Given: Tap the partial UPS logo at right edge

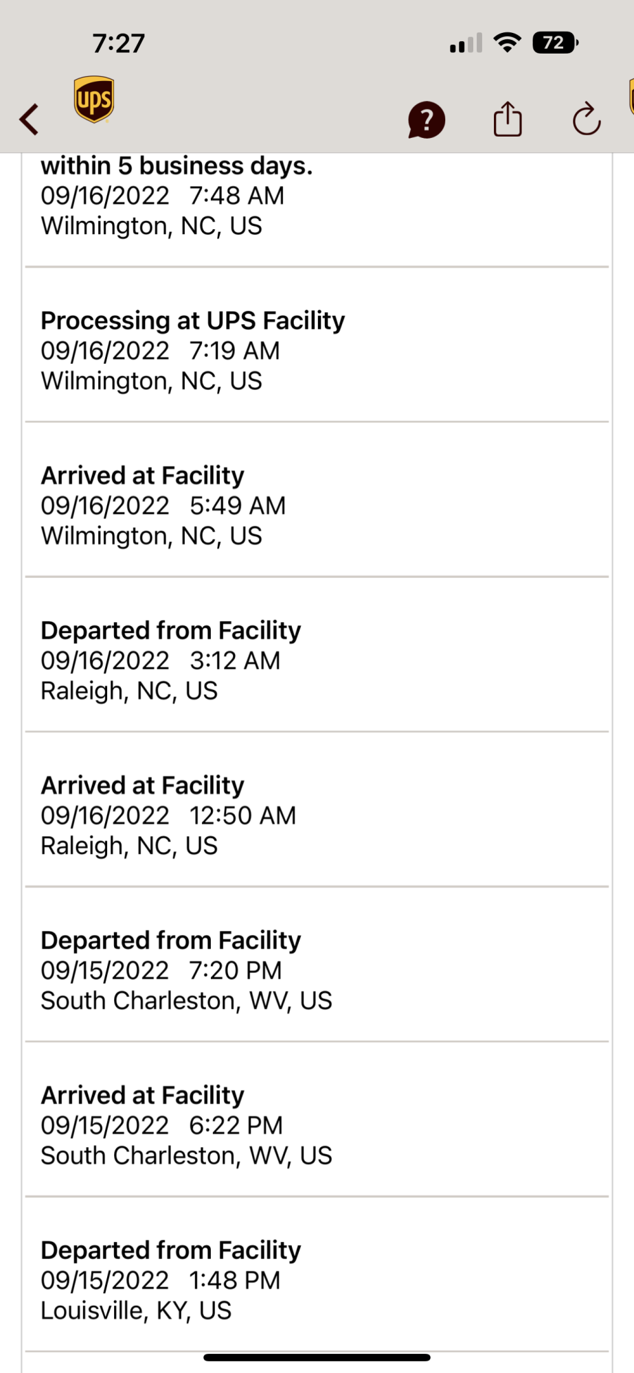Looking at the screenshot, I should pos(631,97).
